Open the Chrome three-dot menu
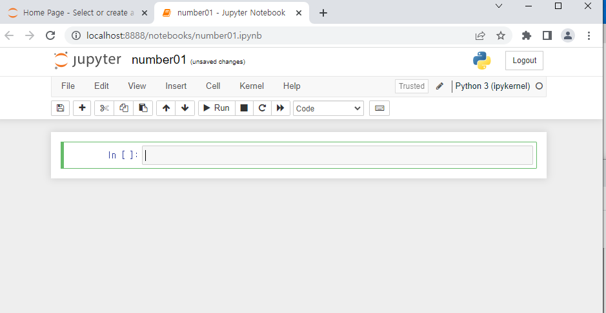606x313 pixels. pyautogui.click(x=589, y=36)
